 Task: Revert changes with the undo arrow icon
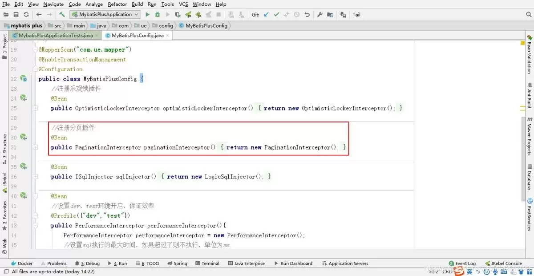tap(307, 15)
